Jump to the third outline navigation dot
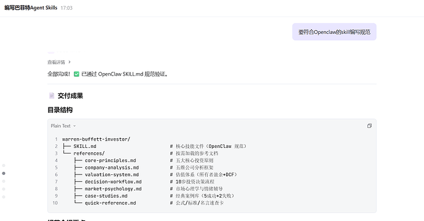The width and height of the screenshot is (424, 221). pos(4,181)
